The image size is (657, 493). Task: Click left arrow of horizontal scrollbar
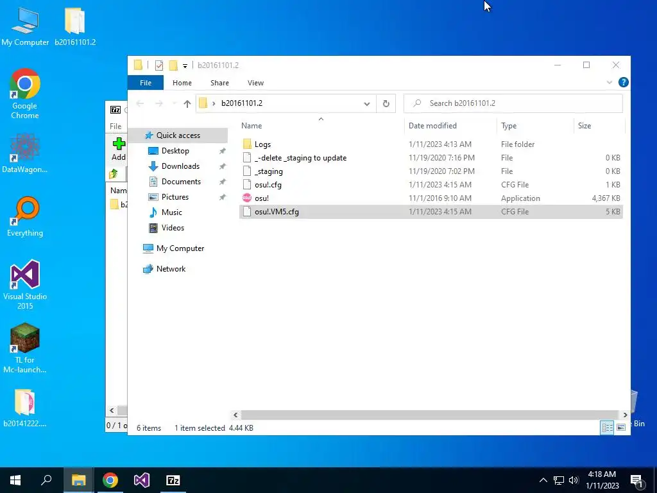click(235, 415)
